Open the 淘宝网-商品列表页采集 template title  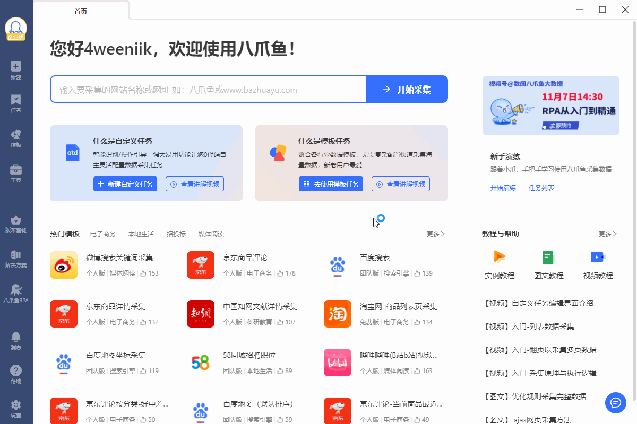pyautogui.click(x=399, y=306)
